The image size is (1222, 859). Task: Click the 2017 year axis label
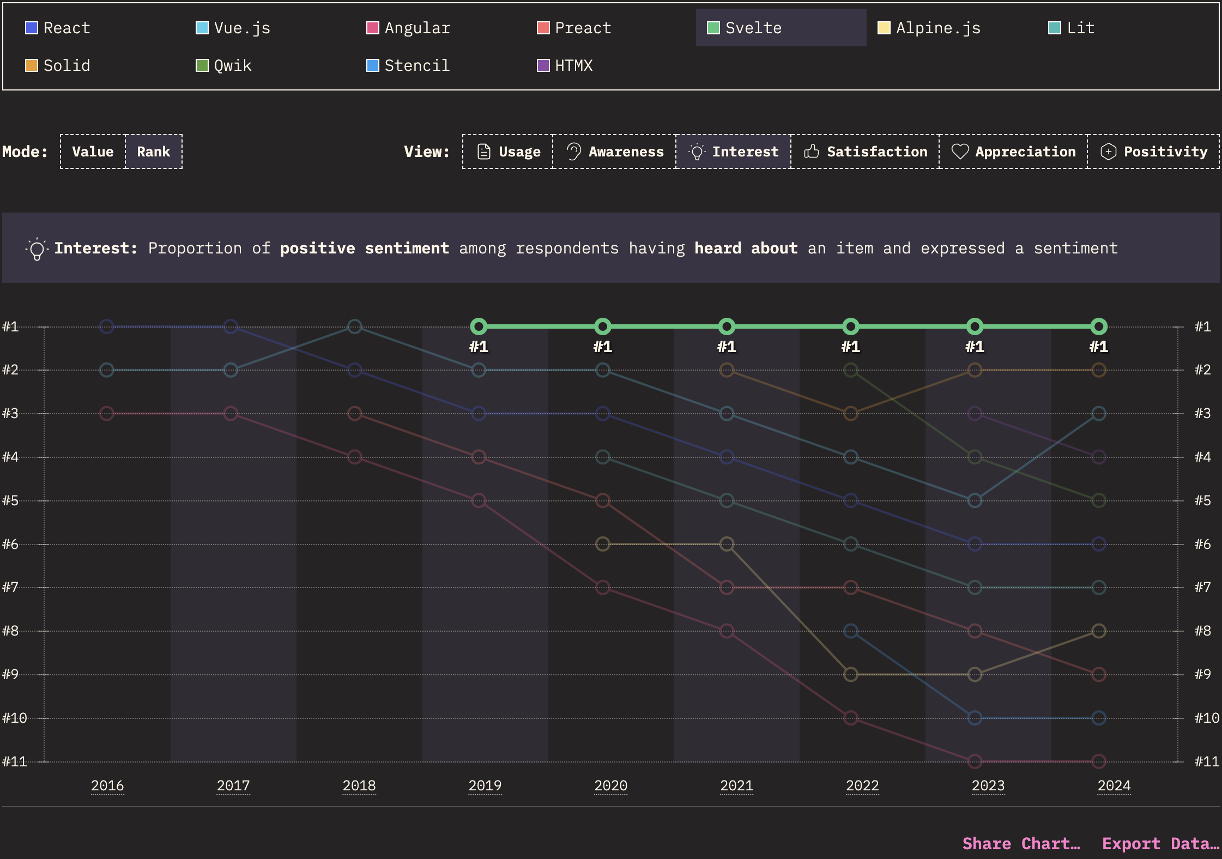pos(233,785)
